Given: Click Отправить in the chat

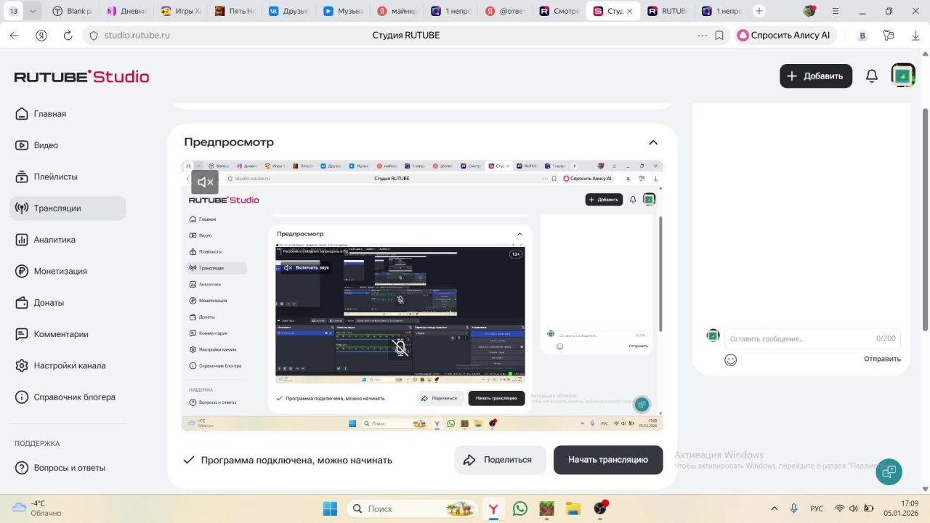Looking at the screenshot, I should (x=882, y=359).
